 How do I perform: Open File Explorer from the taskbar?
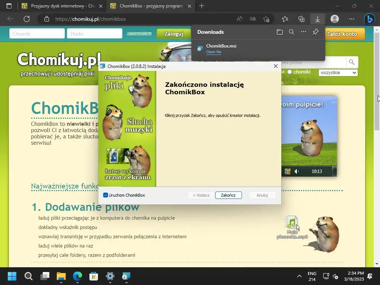[x=61, y=276]
